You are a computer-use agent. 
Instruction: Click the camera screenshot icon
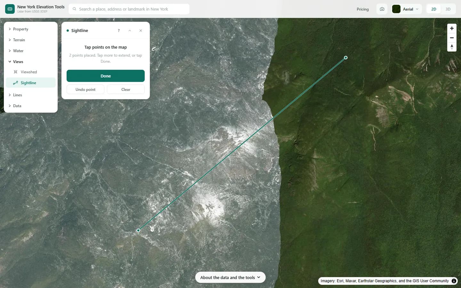[x=382, y=9]
